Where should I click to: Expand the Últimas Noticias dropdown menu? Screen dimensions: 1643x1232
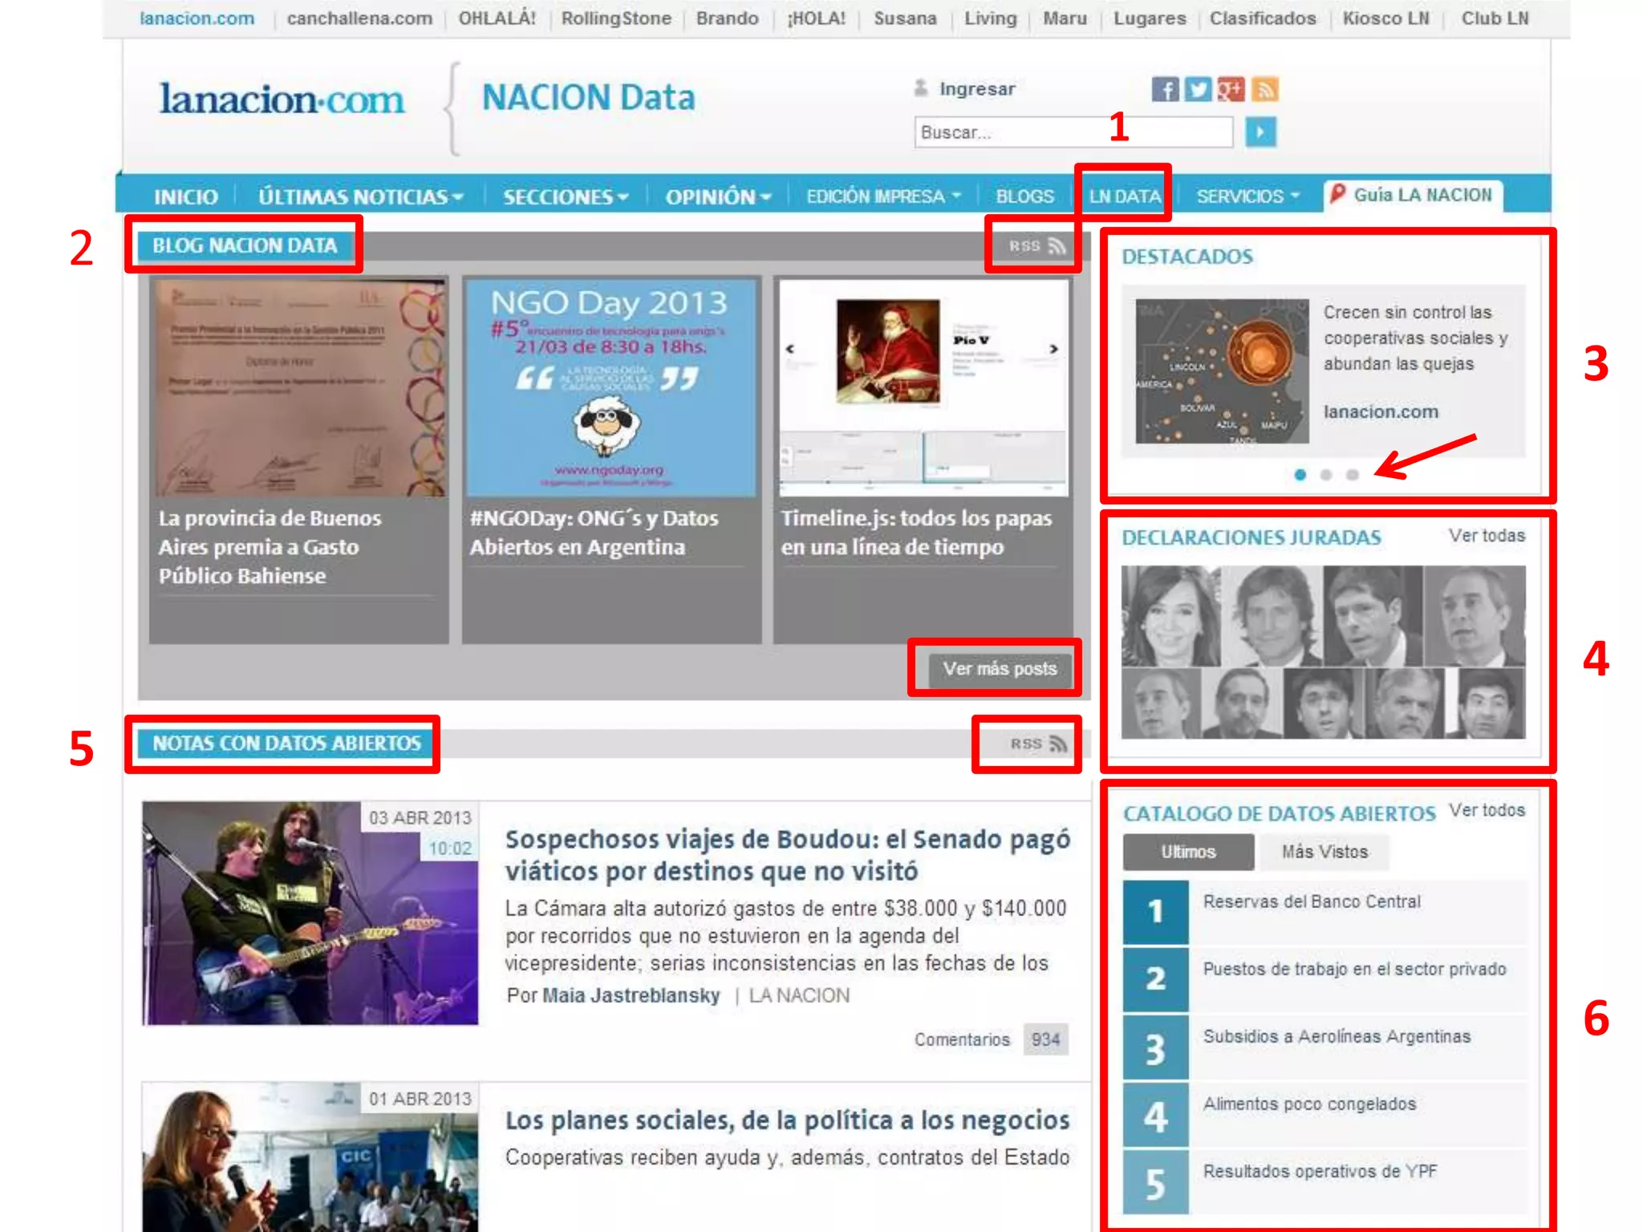pos(360,197)
